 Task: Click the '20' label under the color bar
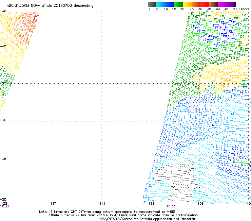pos(182,9)
